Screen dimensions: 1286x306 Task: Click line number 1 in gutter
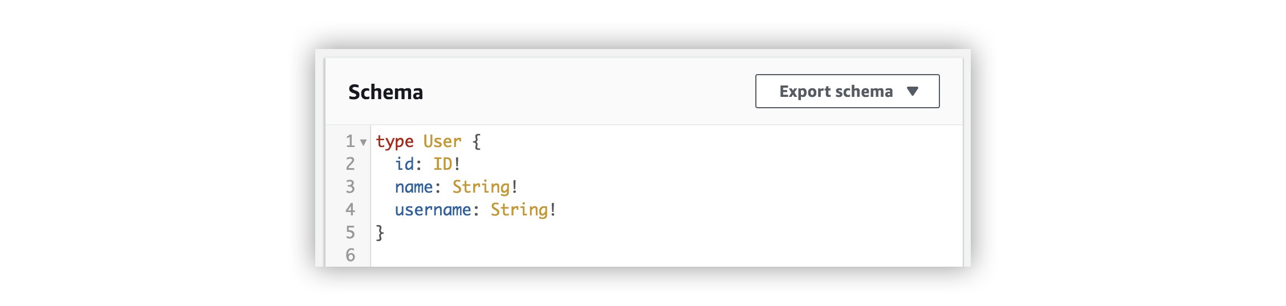(x=349, y=141)
